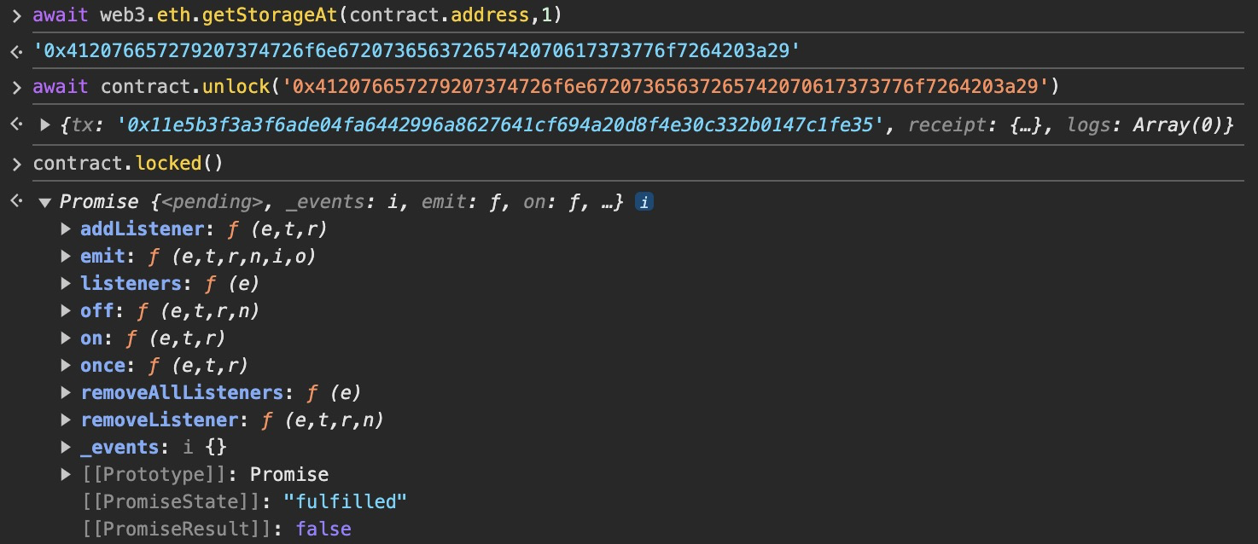1258x544 pixels.
Task: Expand the on function property
Action: pyautogui.click(x=66, y=339)
